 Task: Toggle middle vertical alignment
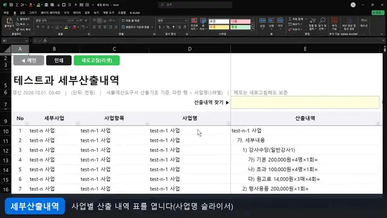click(99, 21)
